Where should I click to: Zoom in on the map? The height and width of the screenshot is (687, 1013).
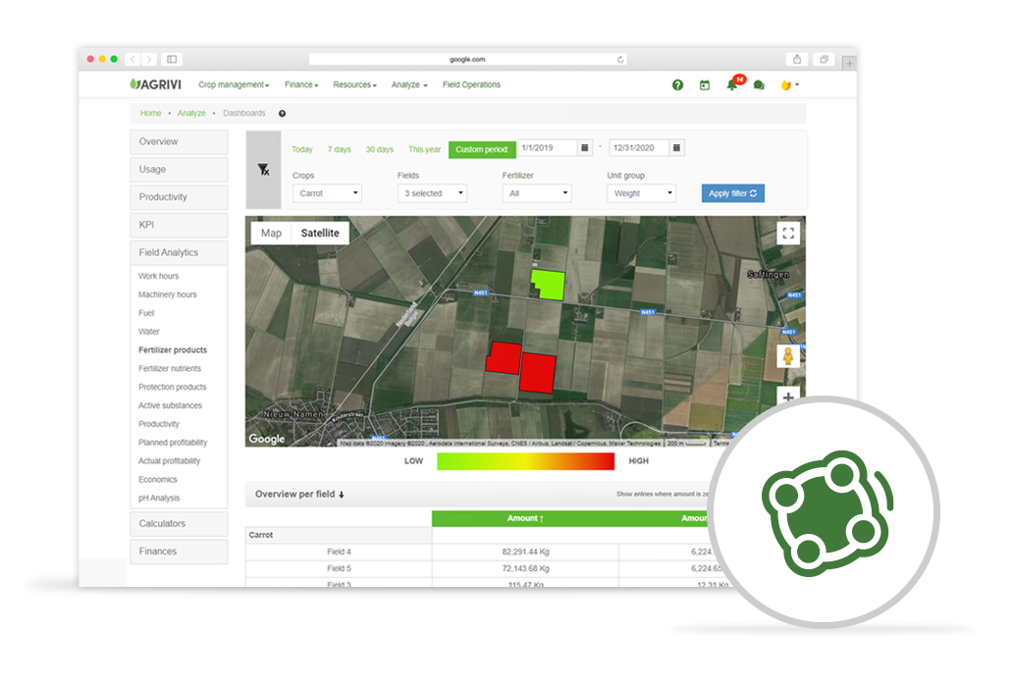[788, 397]
